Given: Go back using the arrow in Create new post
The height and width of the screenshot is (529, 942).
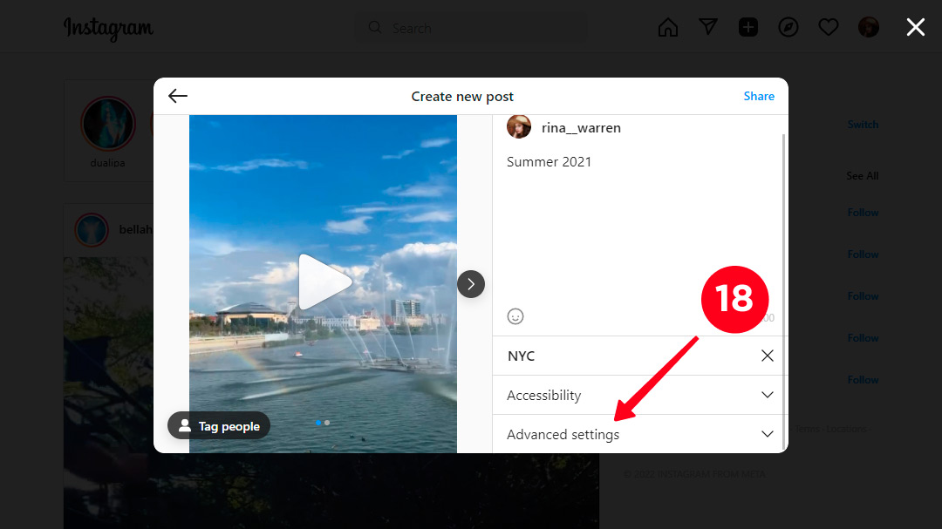Looking at the screenshot, I should tap(178, 96).
